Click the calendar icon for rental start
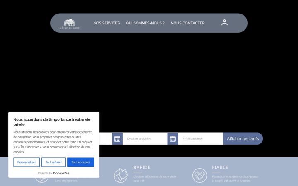The image size is (298, 186). (x=117, y=138)
